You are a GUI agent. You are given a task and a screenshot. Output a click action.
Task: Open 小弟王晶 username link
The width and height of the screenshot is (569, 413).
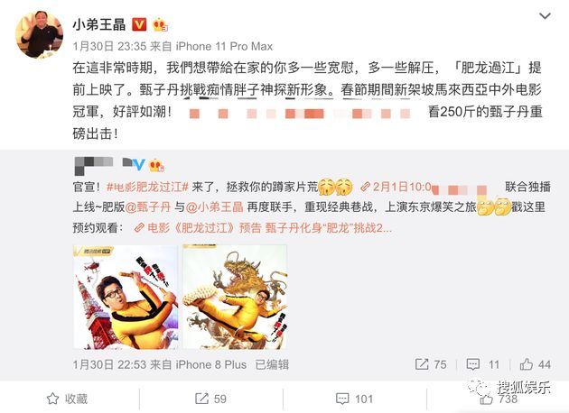[99, 25]
